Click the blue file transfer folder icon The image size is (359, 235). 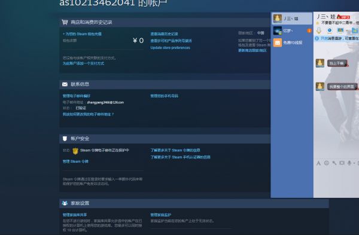(355, 30)
